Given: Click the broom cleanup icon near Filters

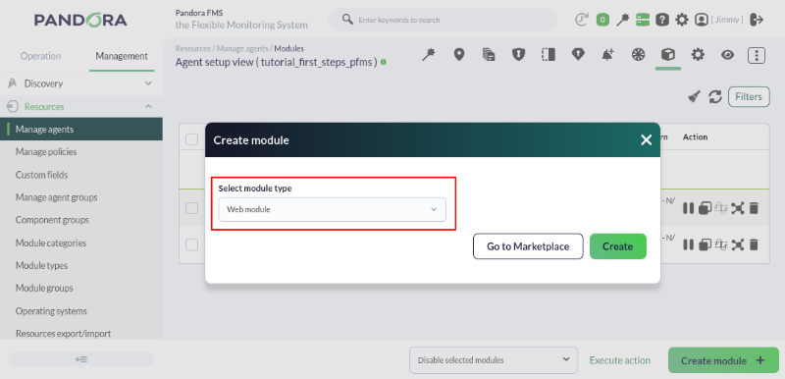Looking at the screenshot, I should click(694, 96).
